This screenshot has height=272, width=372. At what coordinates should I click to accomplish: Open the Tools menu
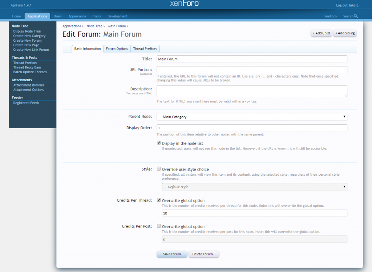click(97, 16)
